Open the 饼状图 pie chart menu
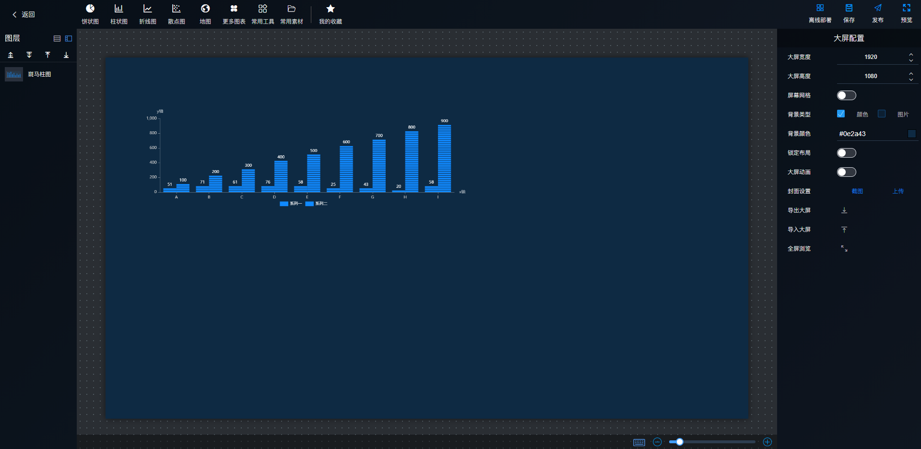Viewport: 921px width, 449px height. click(90, 14)
